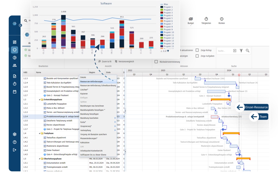Open settings gear in the sidebar

[x=15, y=134]
